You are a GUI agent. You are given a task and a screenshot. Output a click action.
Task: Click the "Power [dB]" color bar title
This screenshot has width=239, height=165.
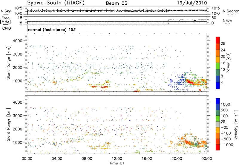point(228,63)
